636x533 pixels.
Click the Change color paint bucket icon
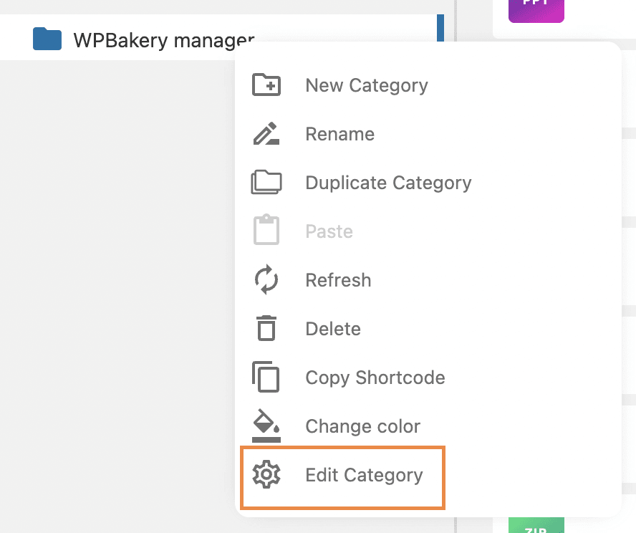click(x=266, y=426)
